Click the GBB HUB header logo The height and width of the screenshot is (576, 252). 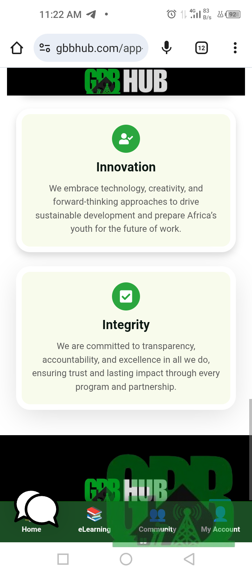126,81
